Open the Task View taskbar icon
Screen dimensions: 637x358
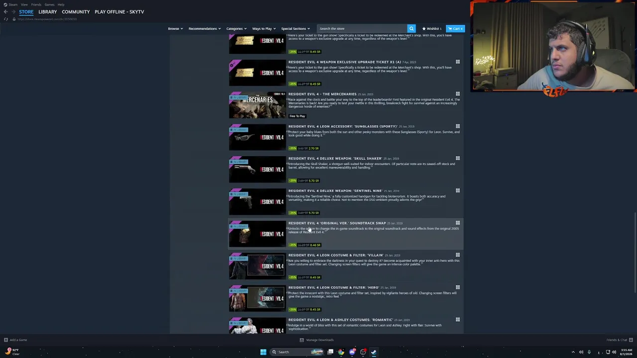click(330, 352)
